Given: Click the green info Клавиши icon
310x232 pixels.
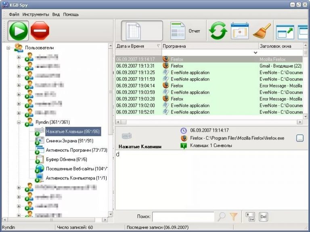Looking at the screenshot, I should coord(184,146).
